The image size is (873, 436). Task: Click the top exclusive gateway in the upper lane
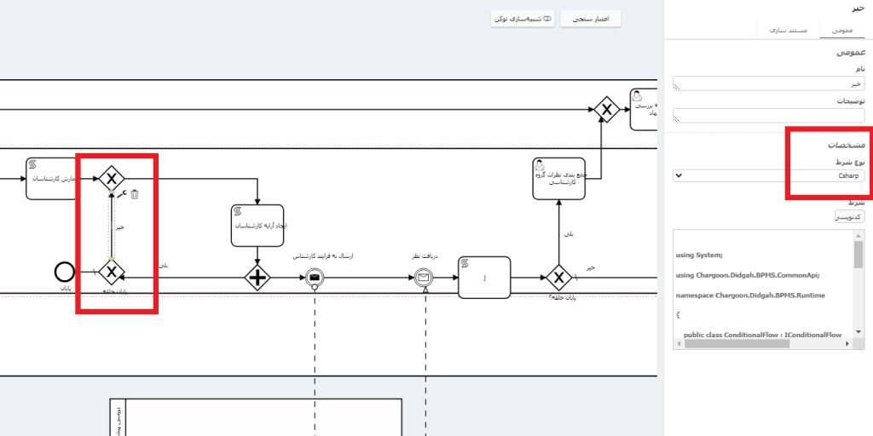(606, 109)
